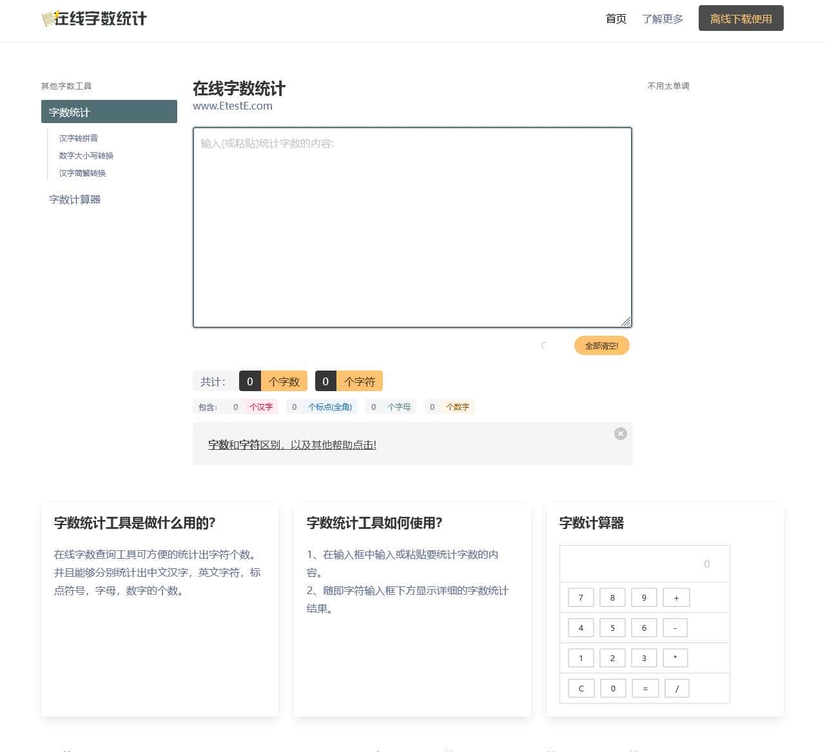825x752 pixels.
Task: Click the 其他字数工具 sidebar label
Action: click(x=66, y=86)
